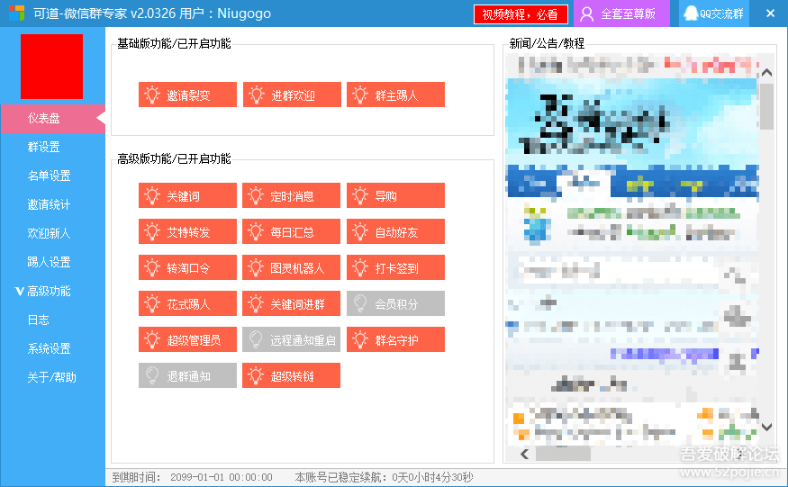Viewport: 788px width, 487px height.
Task: Click the grey bulb icon on 退群通知
Action: tap(152, 376)
